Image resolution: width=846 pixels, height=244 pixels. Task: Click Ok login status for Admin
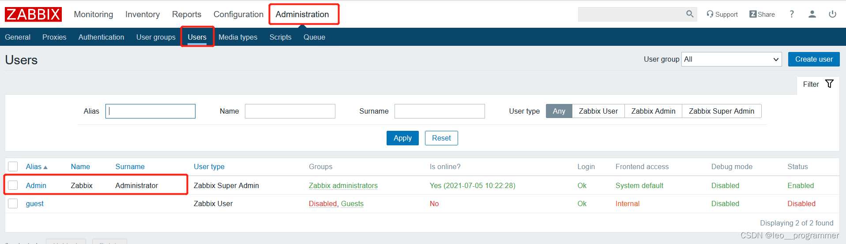pyautogui.click(x=582, y=185)
